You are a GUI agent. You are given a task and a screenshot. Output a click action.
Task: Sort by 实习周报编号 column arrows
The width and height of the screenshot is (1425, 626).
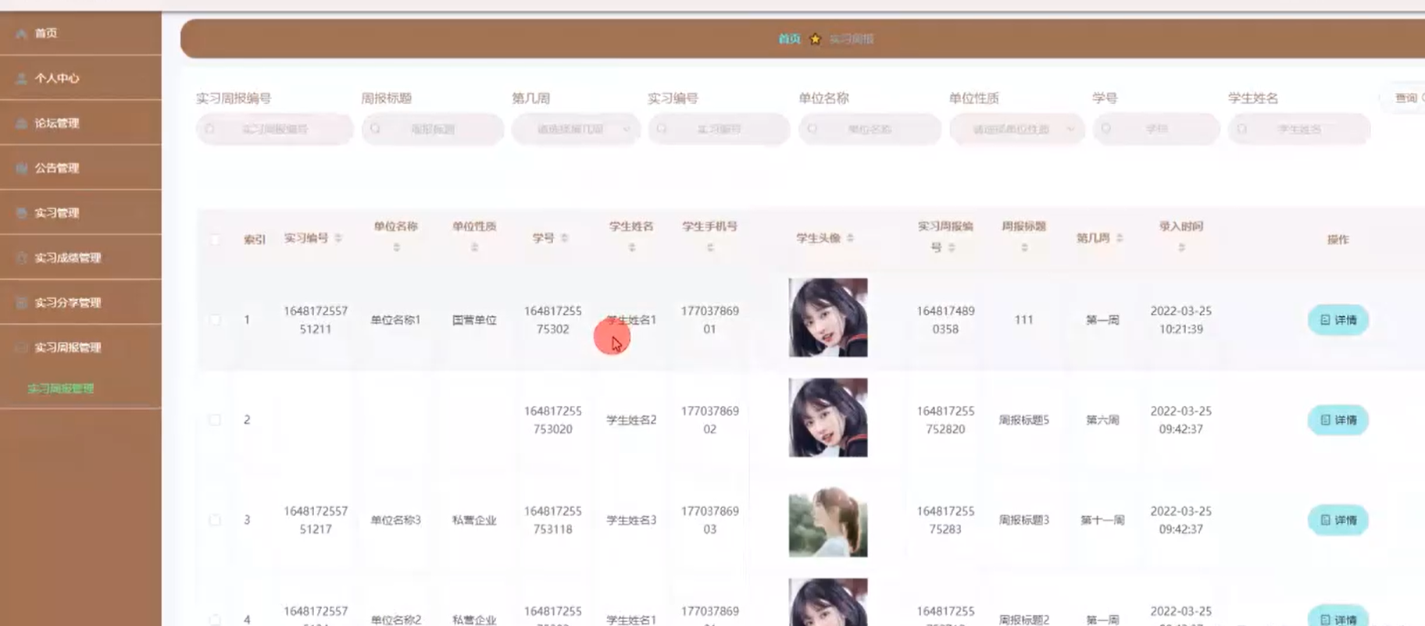952,247
